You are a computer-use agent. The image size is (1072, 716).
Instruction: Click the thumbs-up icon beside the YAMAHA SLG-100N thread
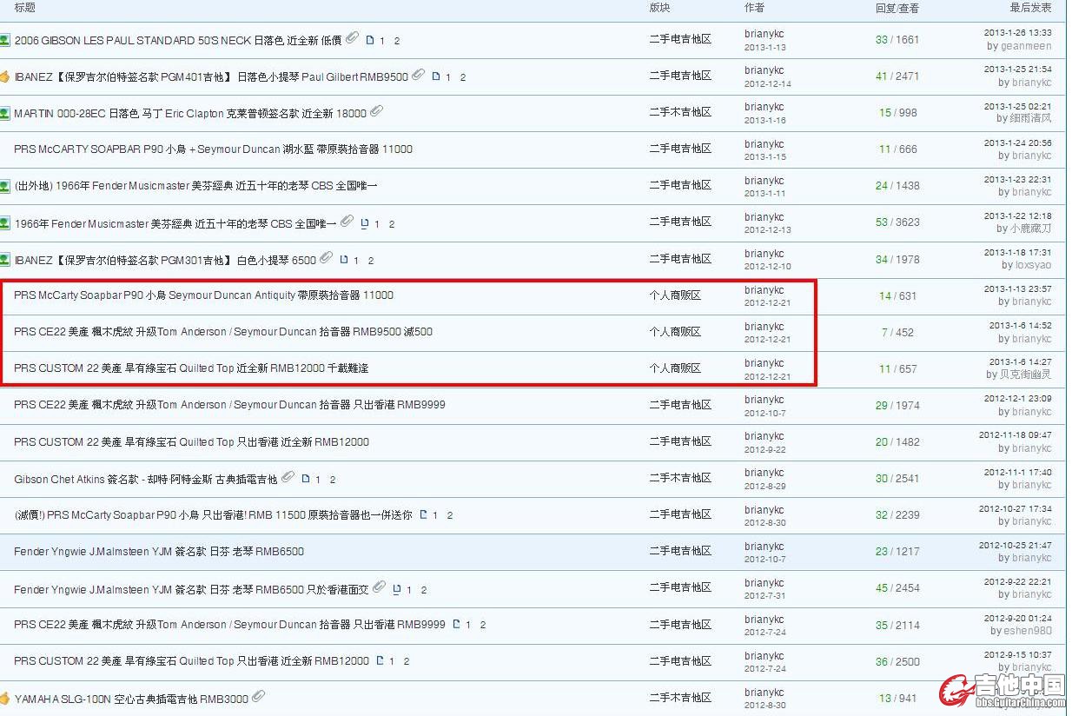[x=4, y=699]
